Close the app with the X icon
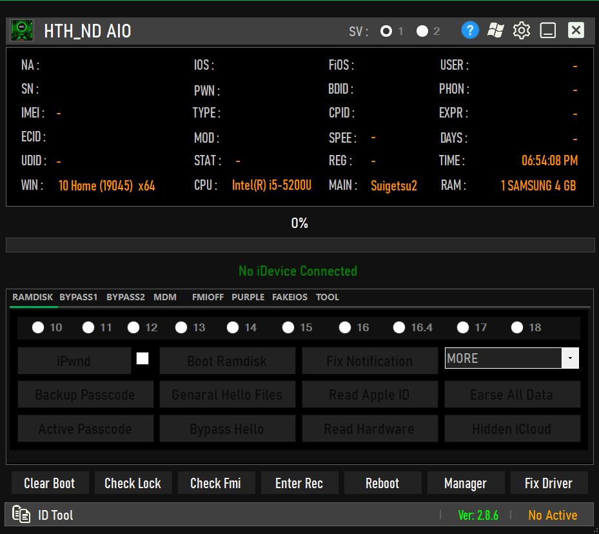This screenshot has width=599, height=534. pyautogui.click(x=576, y=30)
